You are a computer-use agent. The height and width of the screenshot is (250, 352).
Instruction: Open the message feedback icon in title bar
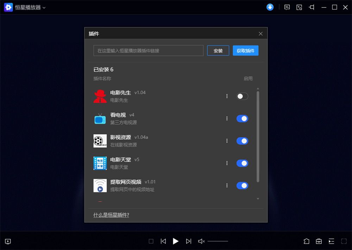287,7
